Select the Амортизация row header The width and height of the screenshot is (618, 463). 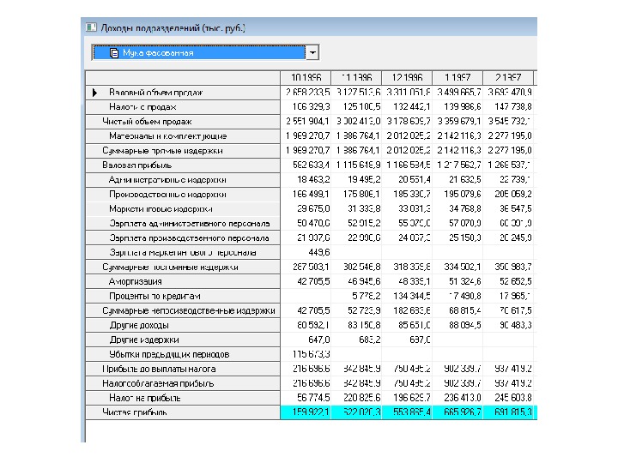(183, 282)
